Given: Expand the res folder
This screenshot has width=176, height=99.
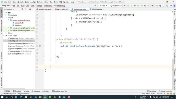Looking at the screenshot, I should coord(6,33).
